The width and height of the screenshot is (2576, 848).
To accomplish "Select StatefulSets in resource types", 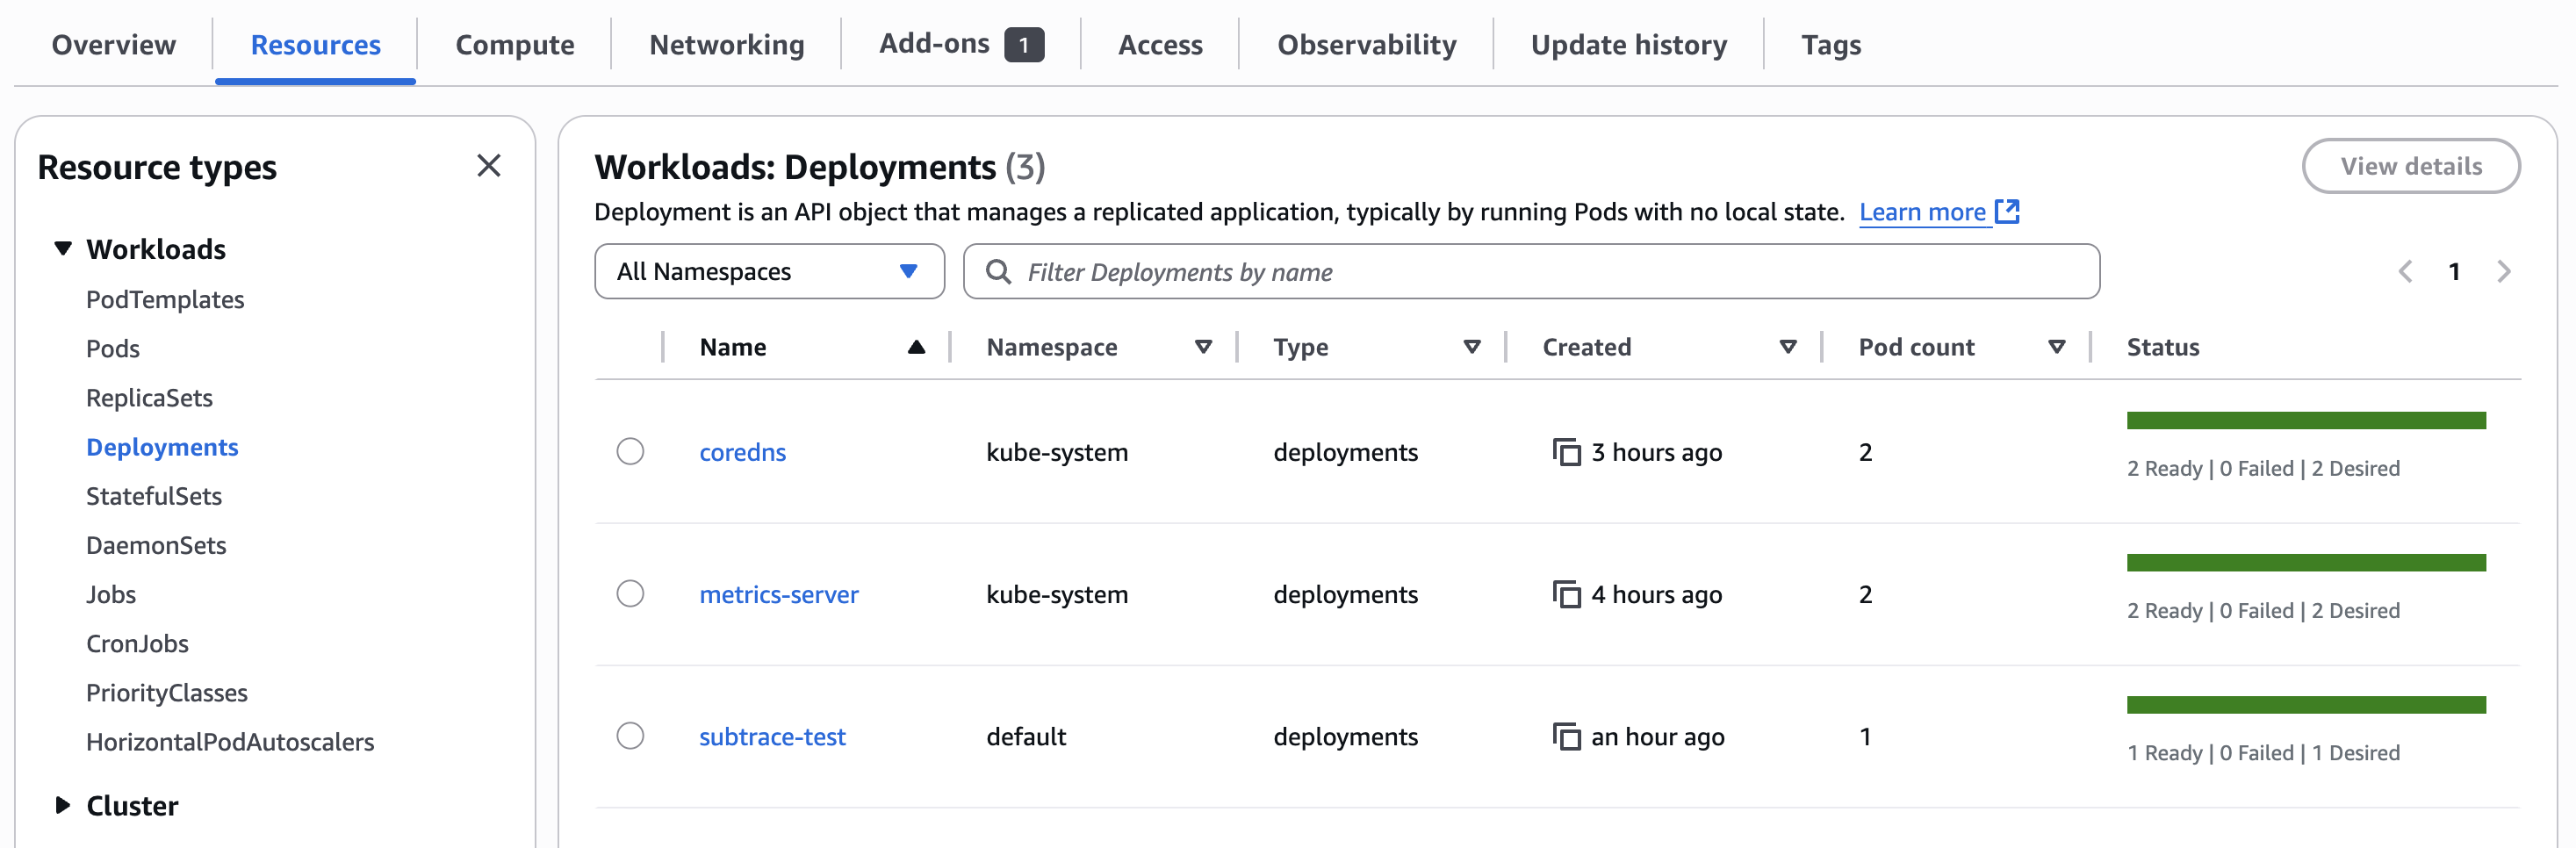I will [154, 495].
